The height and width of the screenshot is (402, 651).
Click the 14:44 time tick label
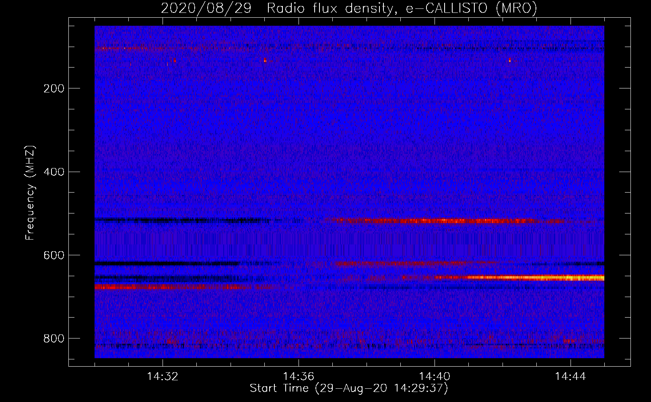tap(571, 377)
